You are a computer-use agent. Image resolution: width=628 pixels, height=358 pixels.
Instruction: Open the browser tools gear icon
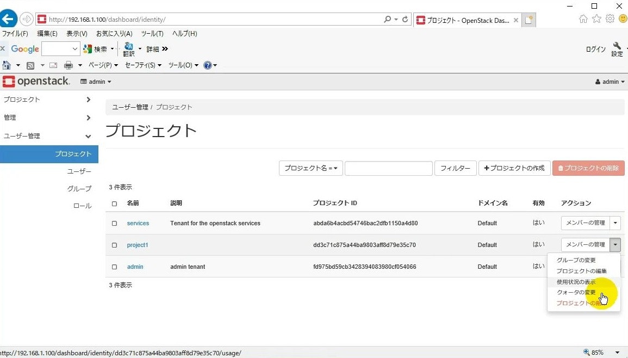coord(610,19)
